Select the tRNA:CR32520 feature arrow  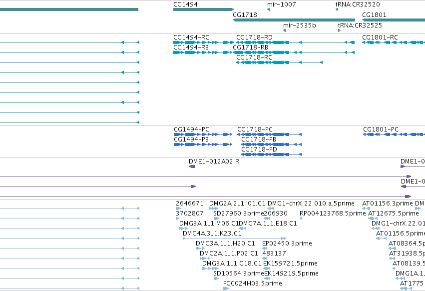coord(337,10)
